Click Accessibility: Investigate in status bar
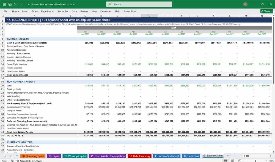Screen dimensions: 275x162 click(x=29, y=161)
